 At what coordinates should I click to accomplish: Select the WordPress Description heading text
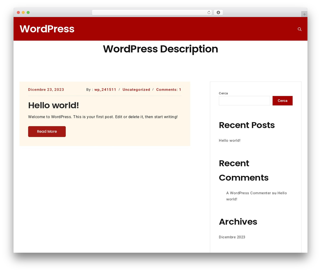(x=160, y=49)
